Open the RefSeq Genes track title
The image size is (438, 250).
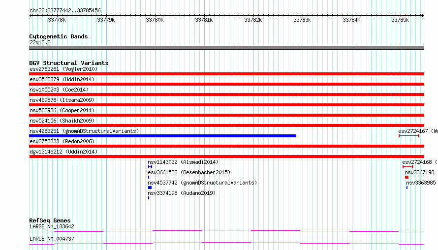[x=50, y=220]
